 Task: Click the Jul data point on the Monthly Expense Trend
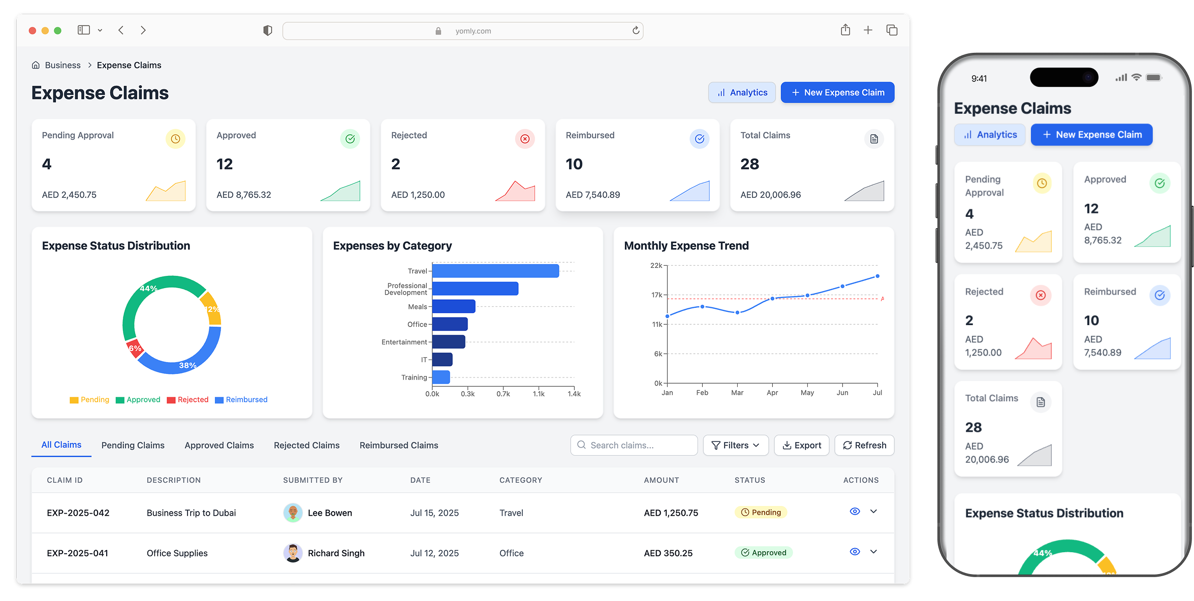877,276
